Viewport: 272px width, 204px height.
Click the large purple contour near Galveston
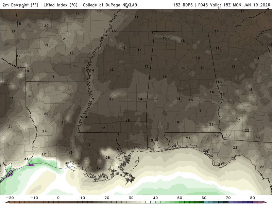coord(10,173)
